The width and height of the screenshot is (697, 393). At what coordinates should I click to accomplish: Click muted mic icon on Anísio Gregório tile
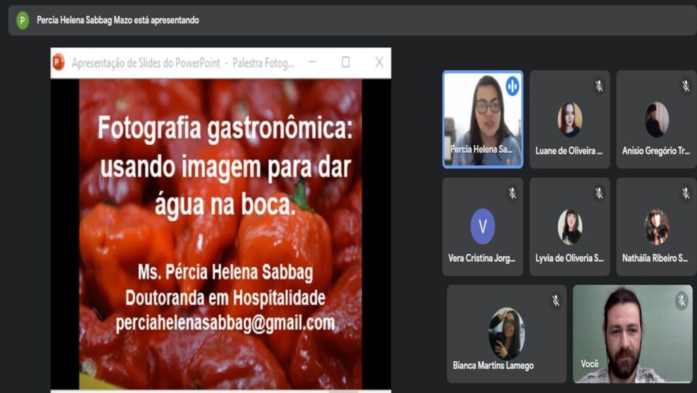(686, 86)
